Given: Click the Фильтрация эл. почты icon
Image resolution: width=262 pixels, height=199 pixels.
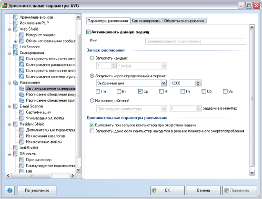Looking at the screenshot, I should 21,118.
